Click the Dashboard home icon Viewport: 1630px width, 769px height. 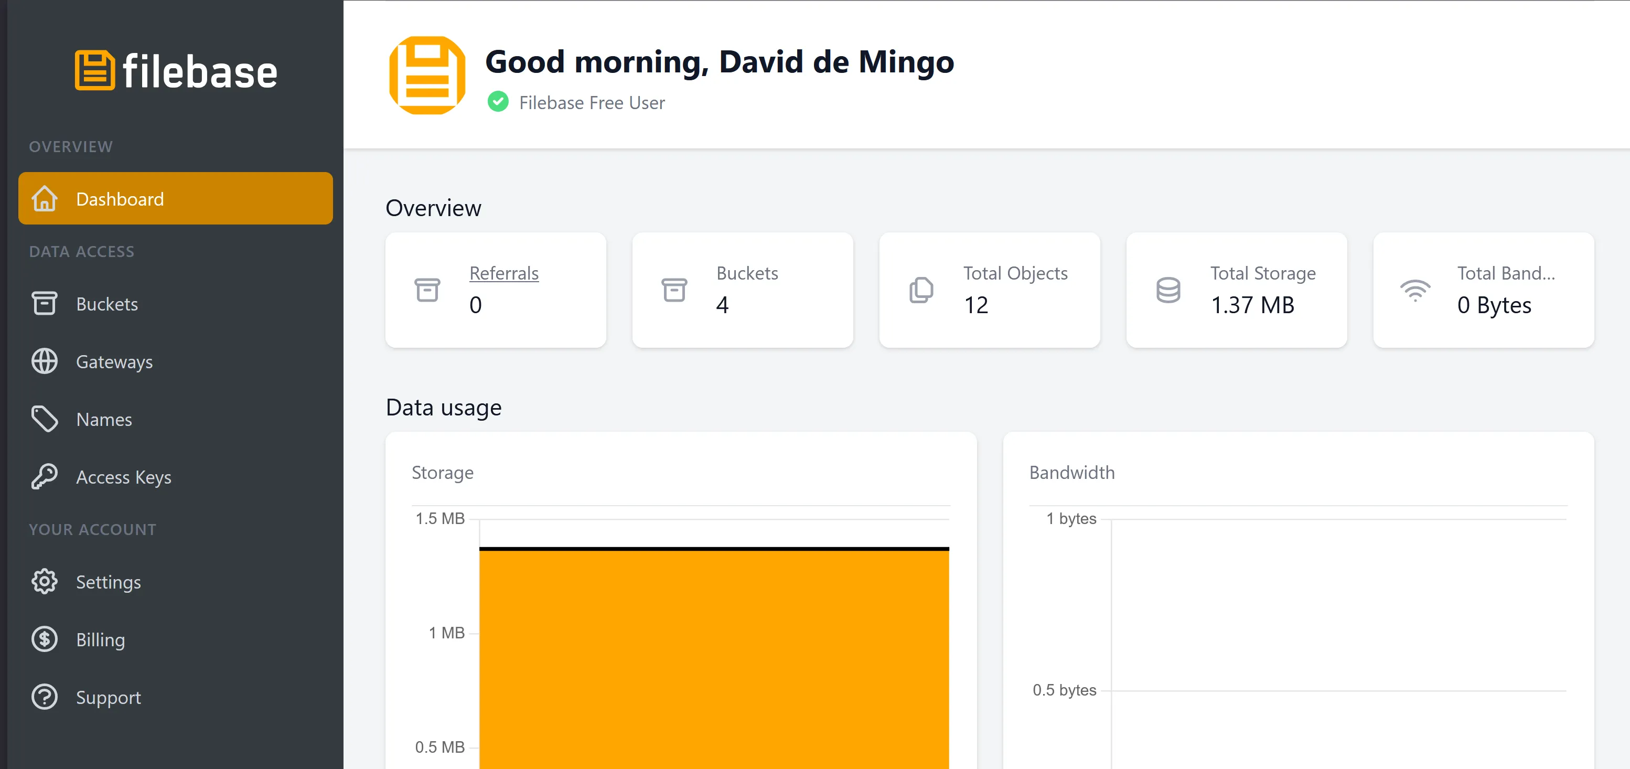[44, 199]
